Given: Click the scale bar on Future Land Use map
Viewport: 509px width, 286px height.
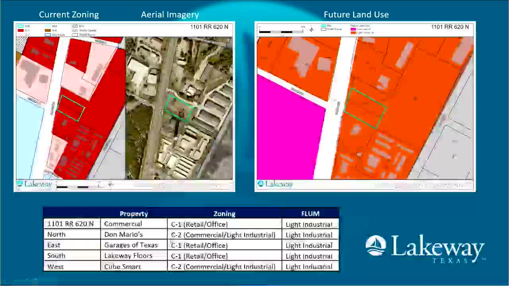Looking at the screenshot, I should (282, 31).
